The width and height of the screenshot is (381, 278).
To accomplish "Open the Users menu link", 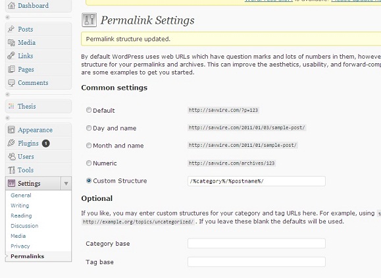I will (26, 157).
